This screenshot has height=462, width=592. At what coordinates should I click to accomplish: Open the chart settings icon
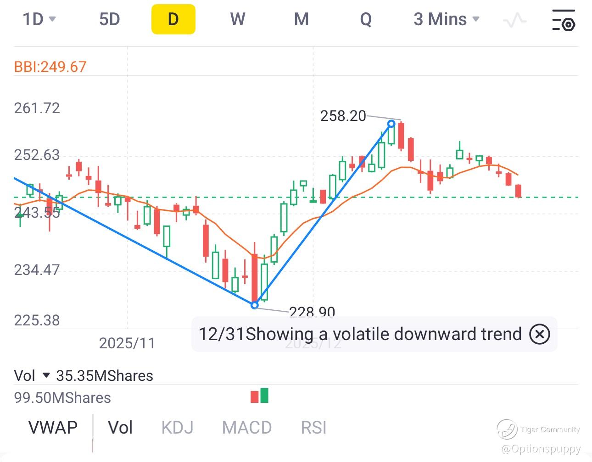tap(563, 20)
